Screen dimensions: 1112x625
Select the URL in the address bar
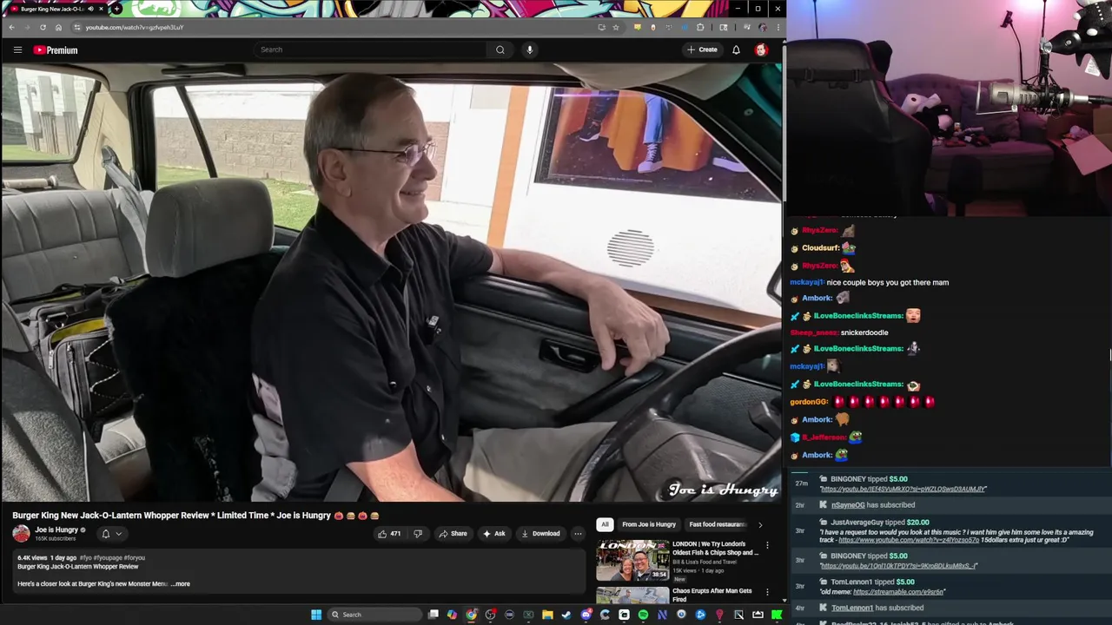(135, 27)
